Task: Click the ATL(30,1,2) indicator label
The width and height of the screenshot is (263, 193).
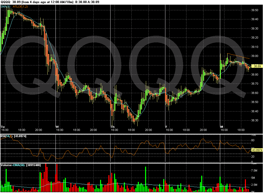Action: [x=20, y=6]
